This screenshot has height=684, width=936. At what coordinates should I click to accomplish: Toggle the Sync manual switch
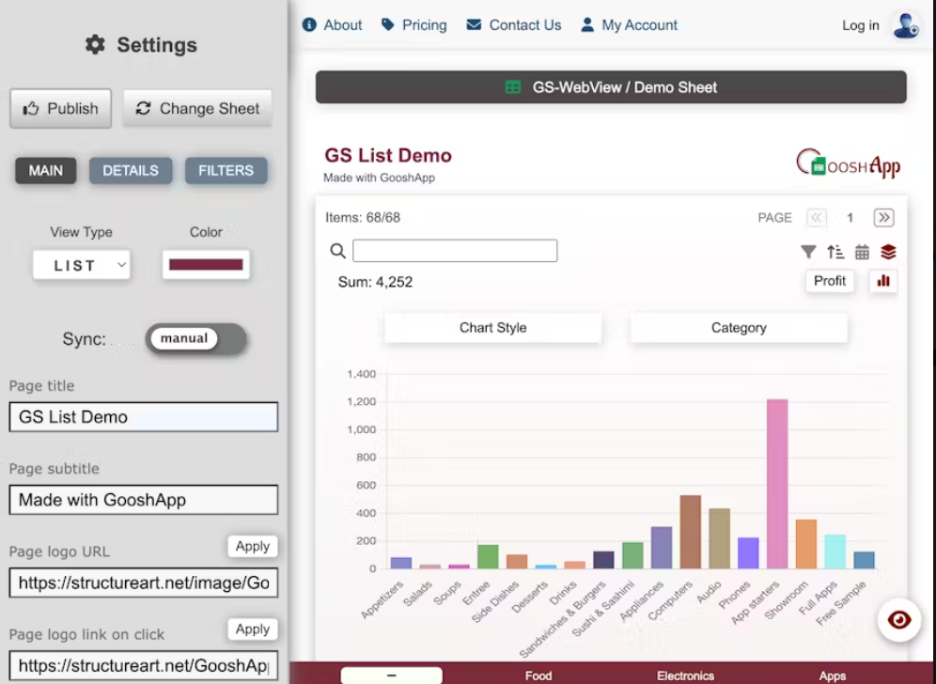196,339
